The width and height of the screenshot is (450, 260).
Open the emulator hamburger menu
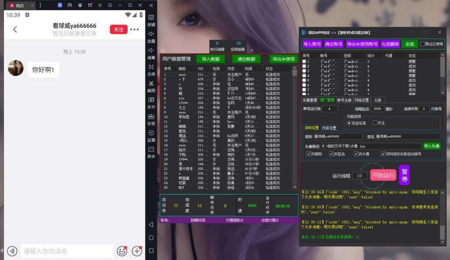(x=100, y=5)
